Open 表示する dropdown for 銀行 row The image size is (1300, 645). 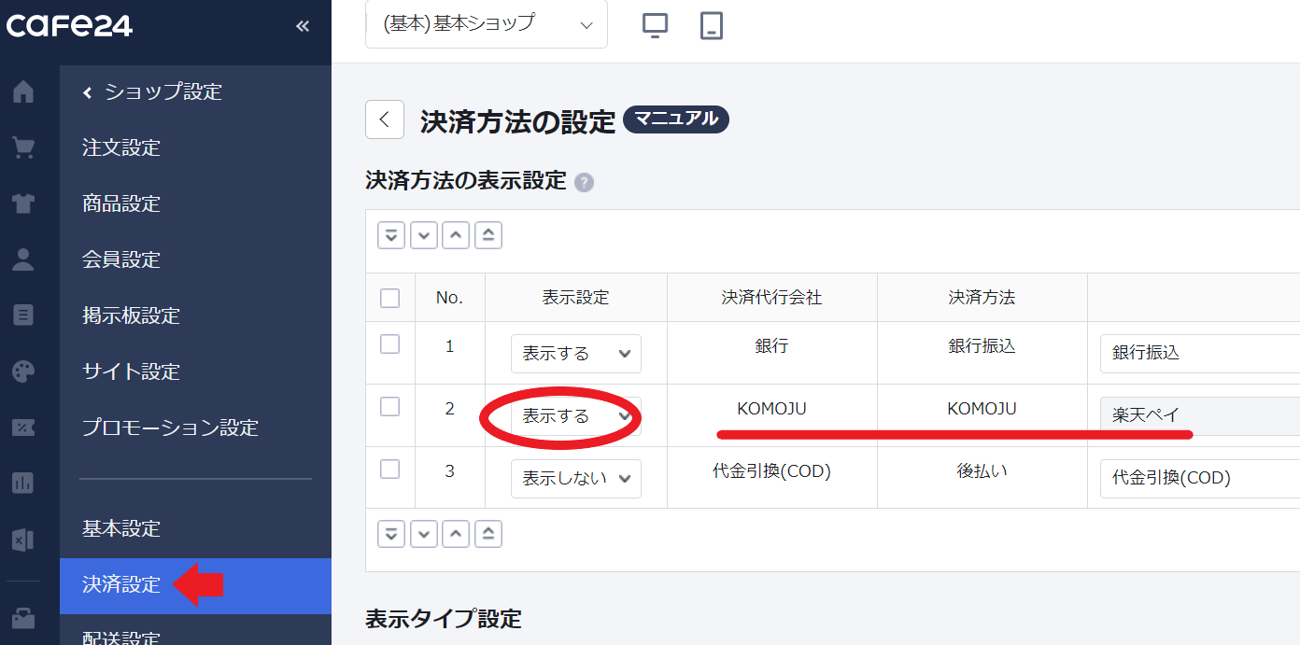(575, 353)
